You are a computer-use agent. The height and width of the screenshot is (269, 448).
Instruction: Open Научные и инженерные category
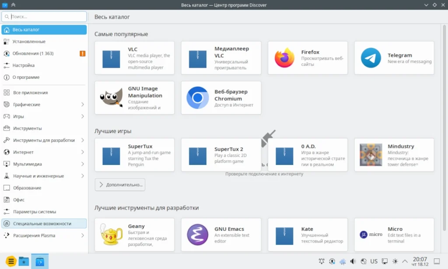tap(44, 176)
